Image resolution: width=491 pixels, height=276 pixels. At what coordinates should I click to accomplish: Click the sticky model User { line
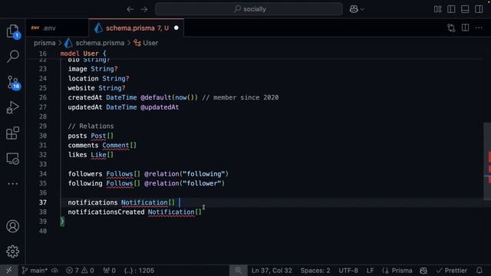tap(84, 54)
